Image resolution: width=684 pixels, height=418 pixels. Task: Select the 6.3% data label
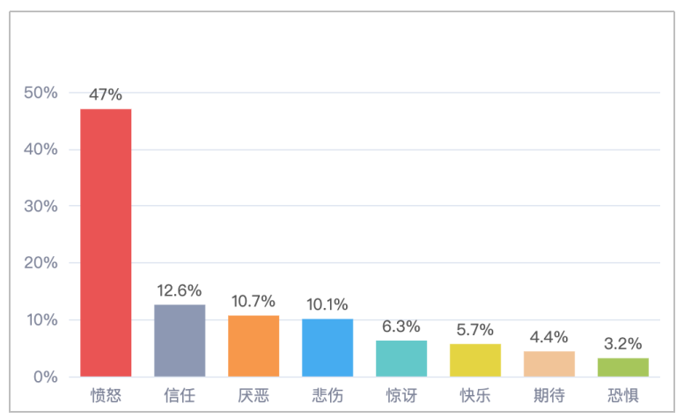tap(401, 326)
